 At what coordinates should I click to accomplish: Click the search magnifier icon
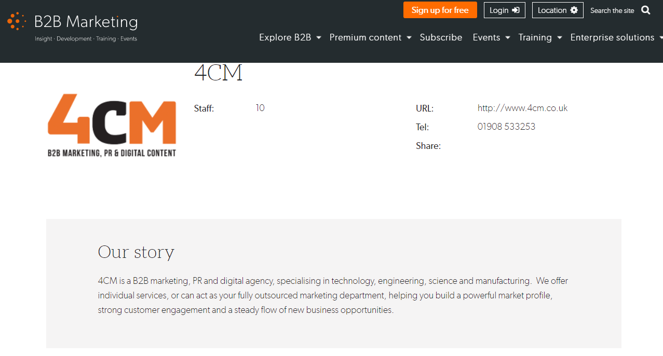tap(645, 10)
